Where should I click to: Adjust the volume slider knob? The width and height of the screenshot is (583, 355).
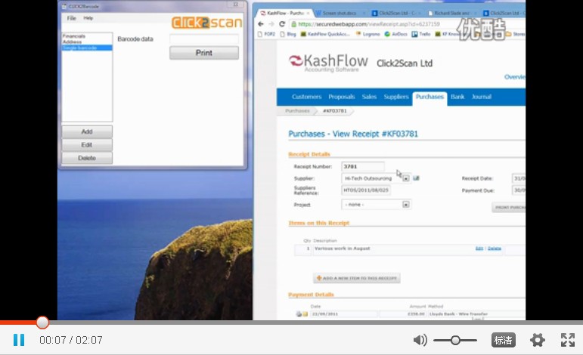click(455, 340)
